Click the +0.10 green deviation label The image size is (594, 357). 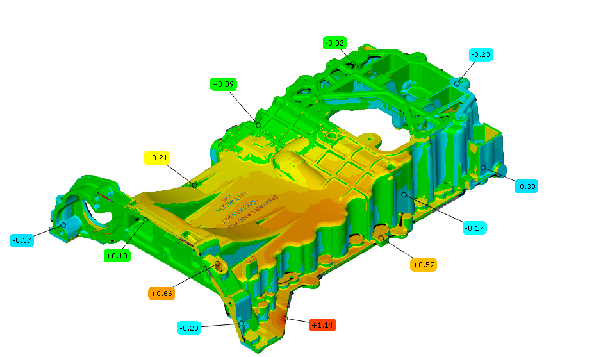click(x=117, y=256)
